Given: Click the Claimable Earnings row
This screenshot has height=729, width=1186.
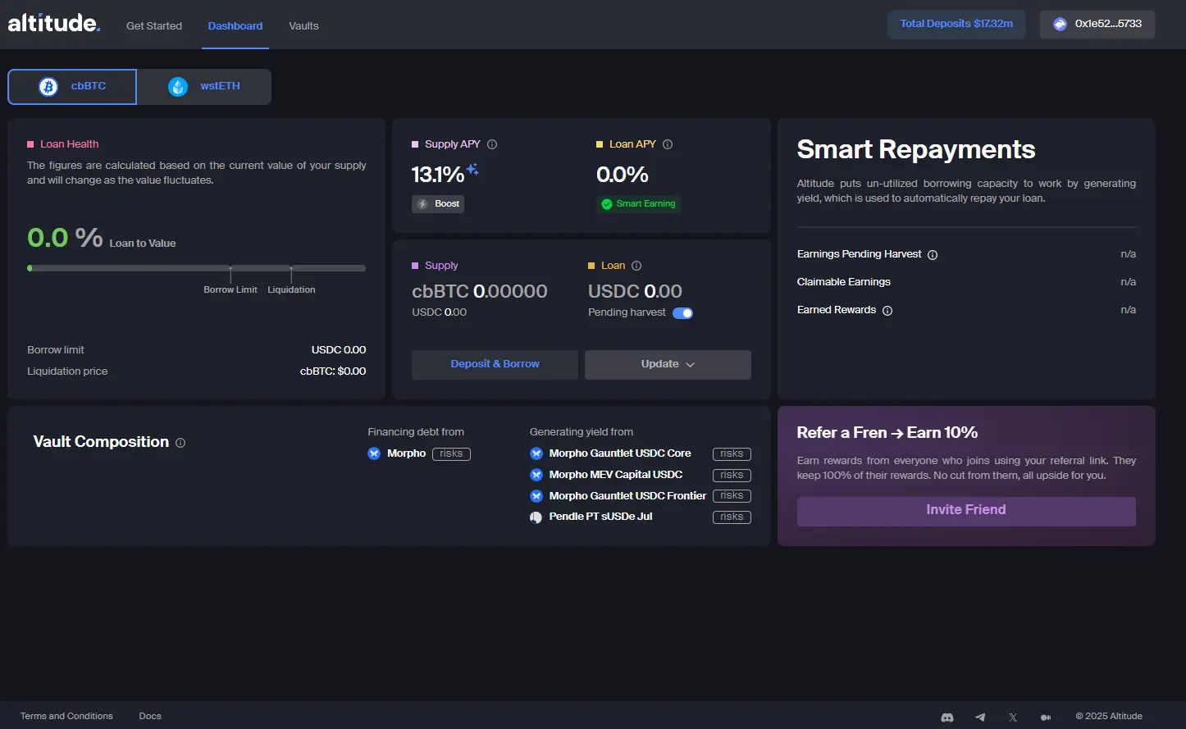Looking at the screenshot, I should pos(966,282).
